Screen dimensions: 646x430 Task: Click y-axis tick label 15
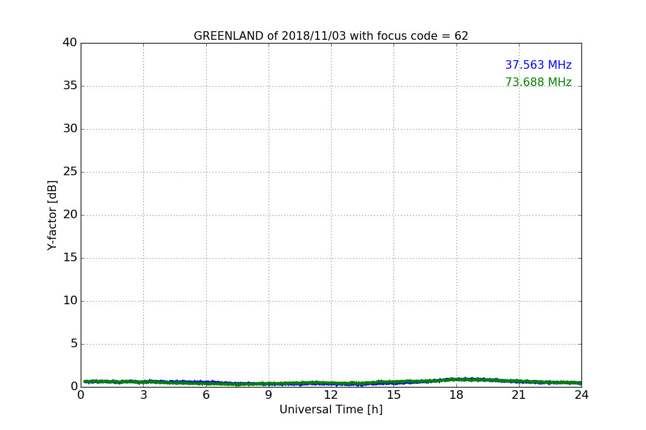70,257
